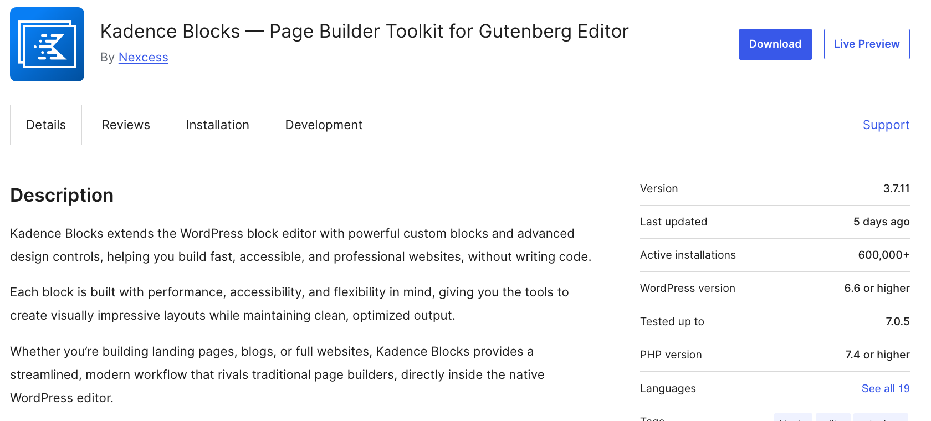Image resolution: width=931 pixels, height=421 pixels.
Task: Click the Active installations label
Action: [688, 255]
